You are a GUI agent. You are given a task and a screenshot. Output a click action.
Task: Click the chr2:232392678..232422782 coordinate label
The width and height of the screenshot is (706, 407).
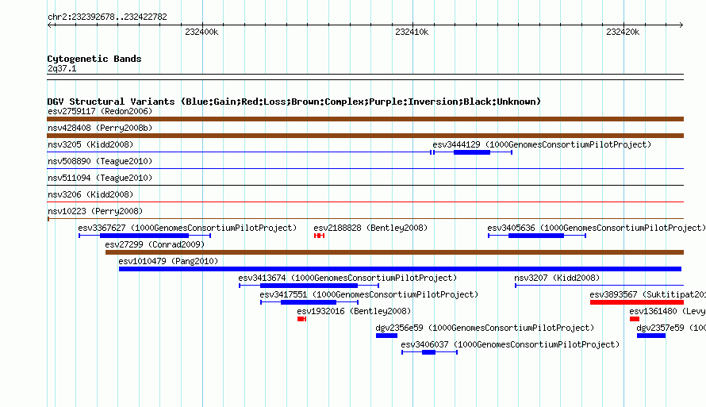107,17
